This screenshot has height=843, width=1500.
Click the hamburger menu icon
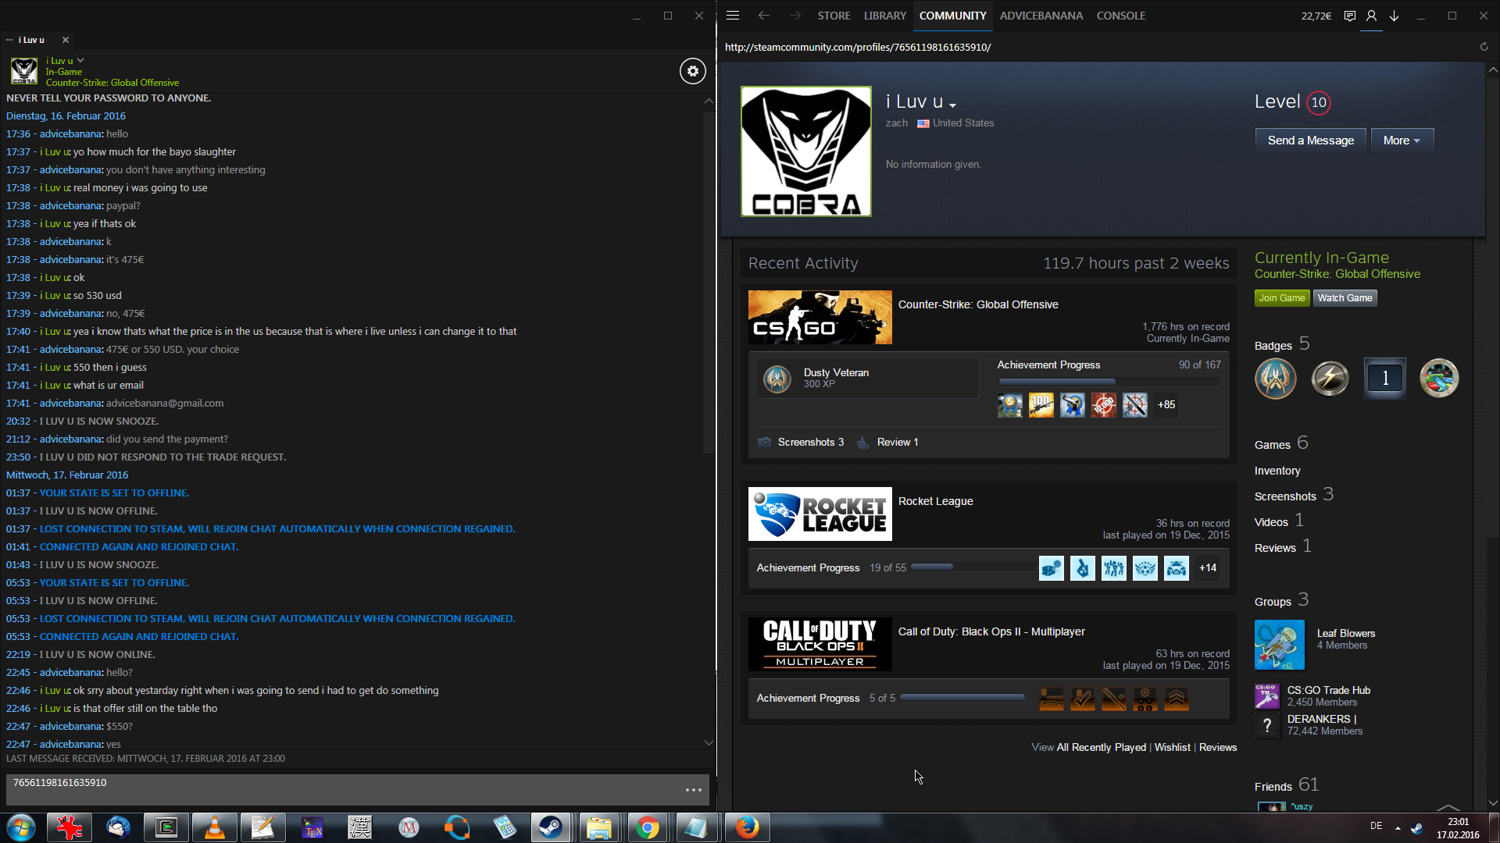pyautogui.click(x=732, y=16)
